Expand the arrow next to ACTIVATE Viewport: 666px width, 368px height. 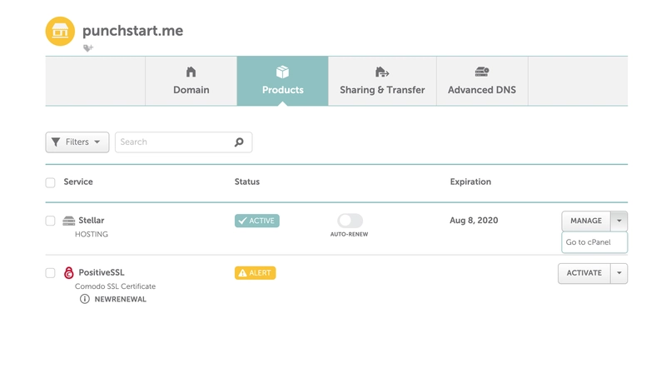pos(619,273)
